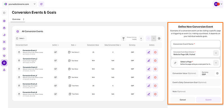Focus the Conversion Event Name field
The width and height of the screenshot is (224, 108).
click(196, 44)
